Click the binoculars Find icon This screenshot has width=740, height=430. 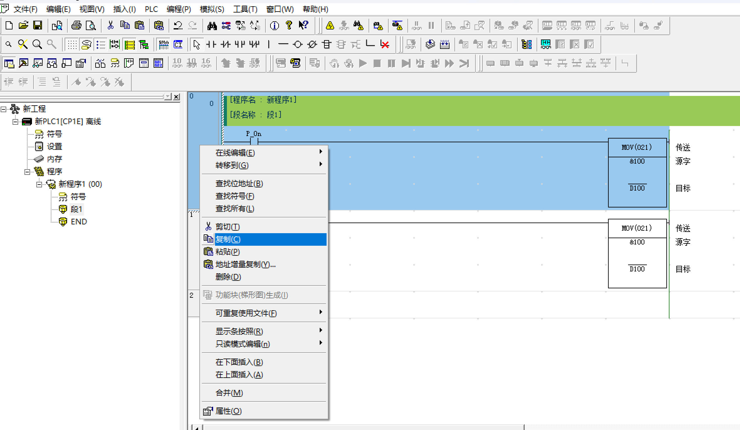click(x=212, y=25)
